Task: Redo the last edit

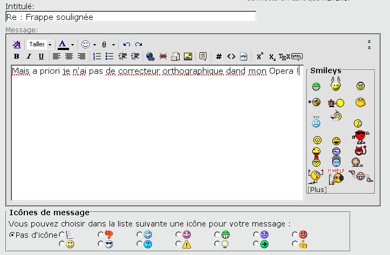Action: [139, 45]
